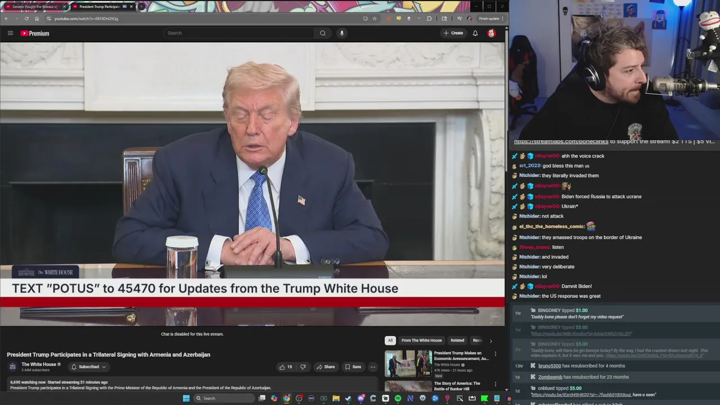720x405 pixels.
Task: Open the Windows Start menu
Action: tap(186, 398)
